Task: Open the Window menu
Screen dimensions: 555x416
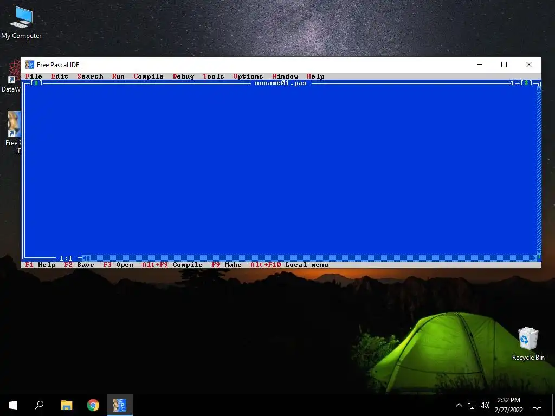Action: (285, 76)
